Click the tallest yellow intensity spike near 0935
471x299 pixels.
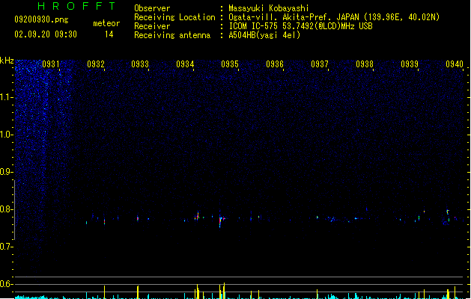pyautogui.click(x=224, y=291)
